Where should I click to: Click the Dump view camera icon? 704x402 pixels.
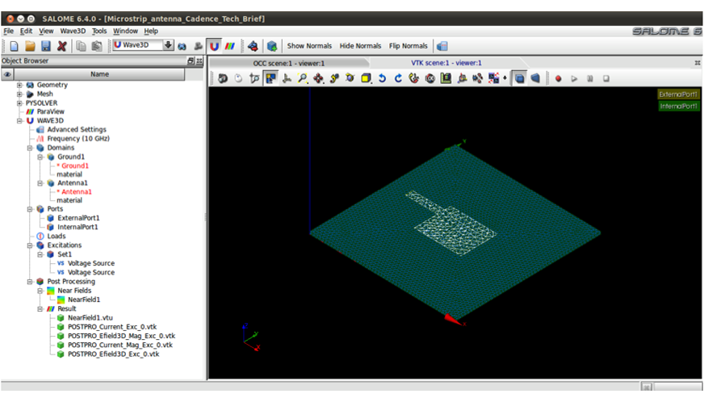(222, 78)
